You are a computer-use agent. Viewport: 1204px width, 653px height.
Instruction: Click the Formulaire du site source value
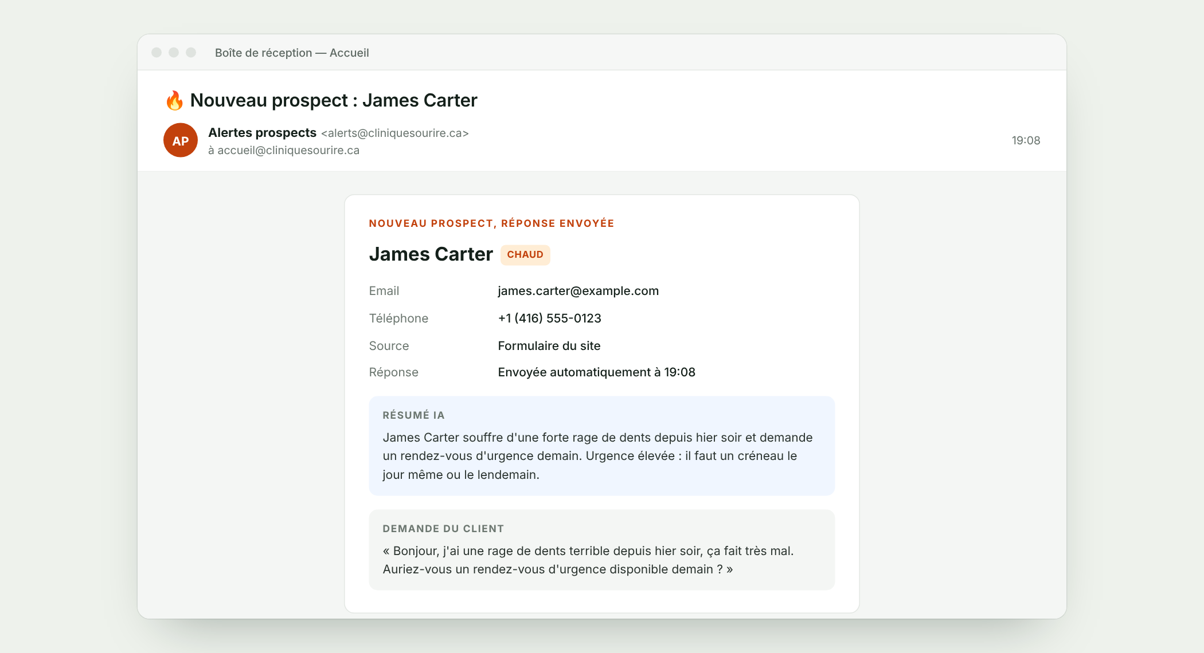[549, 346]
